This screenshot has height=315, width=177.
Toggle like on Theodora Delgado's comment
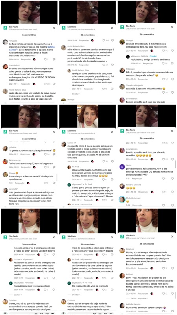coord(163,93)
